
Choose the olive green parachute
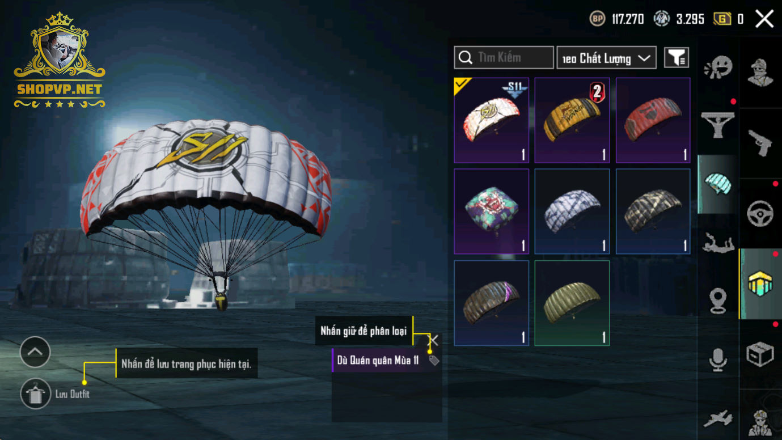(572, 303)
